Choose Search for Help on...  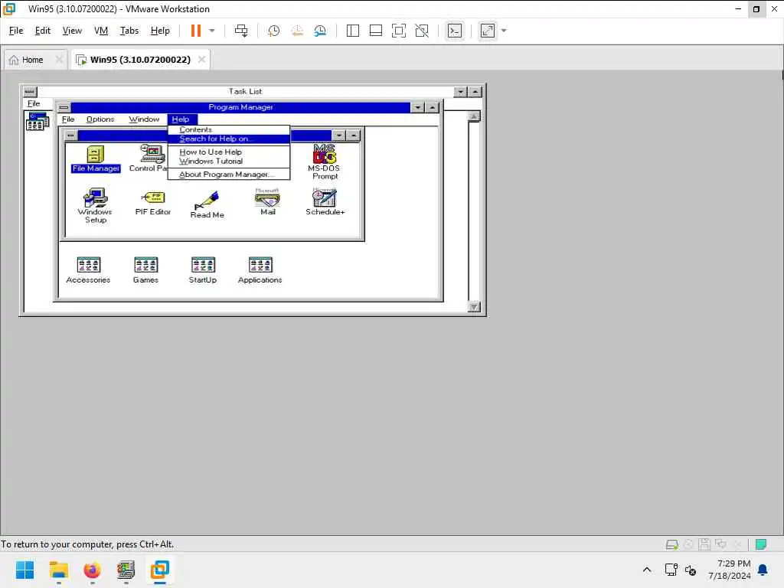click(228, 139)
